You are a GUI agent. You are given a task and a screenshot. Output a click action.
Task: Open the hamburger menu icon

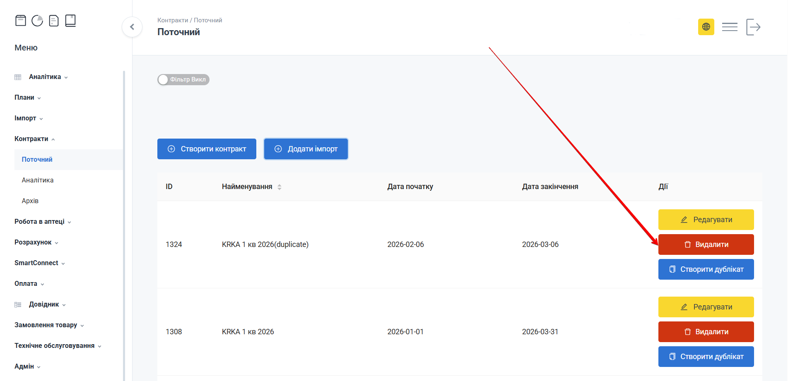click(x=730, y=27)
